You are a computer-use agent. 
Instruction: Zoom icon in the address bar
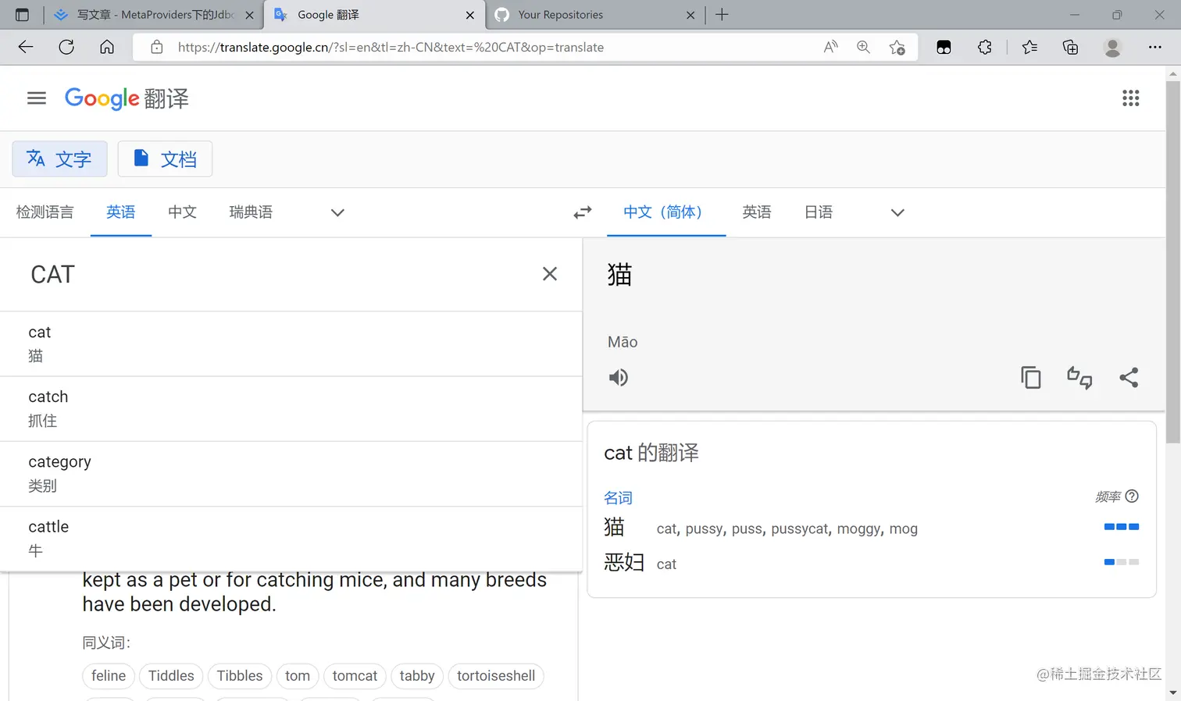(x=863, y=47)
